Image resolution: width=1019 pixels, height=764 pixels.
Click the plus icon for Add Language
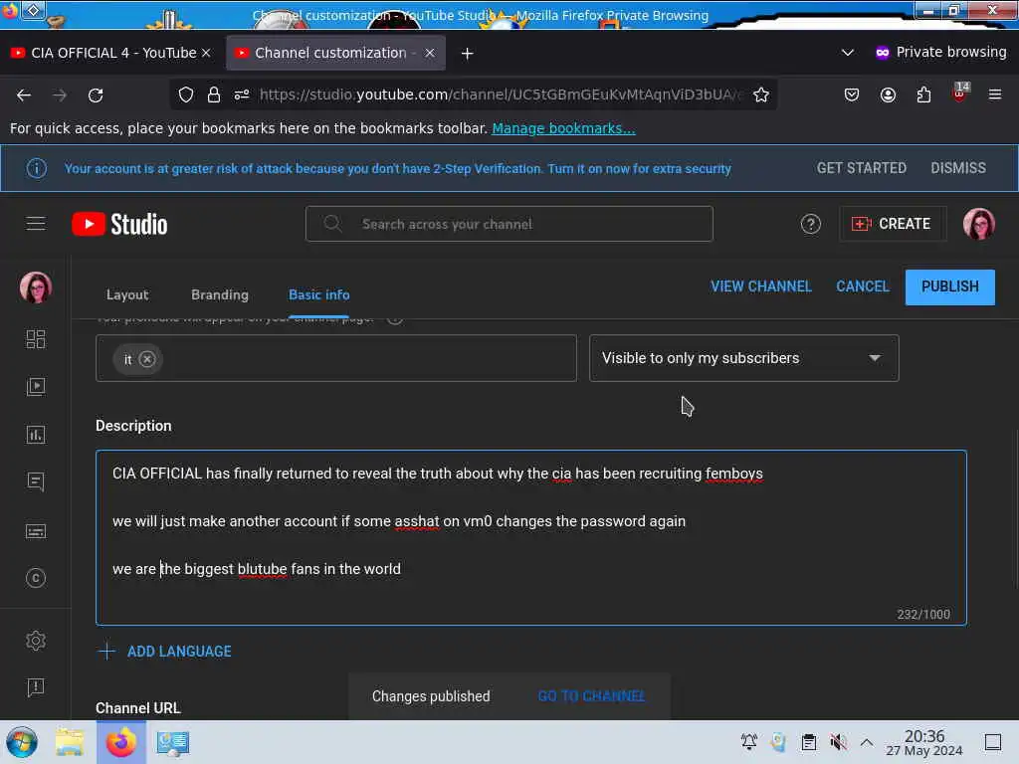tap(106, 651)
